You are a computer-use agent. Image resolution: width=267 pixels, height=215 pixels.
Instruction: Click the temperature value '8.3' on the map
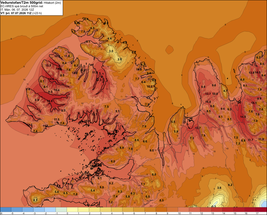229,109
